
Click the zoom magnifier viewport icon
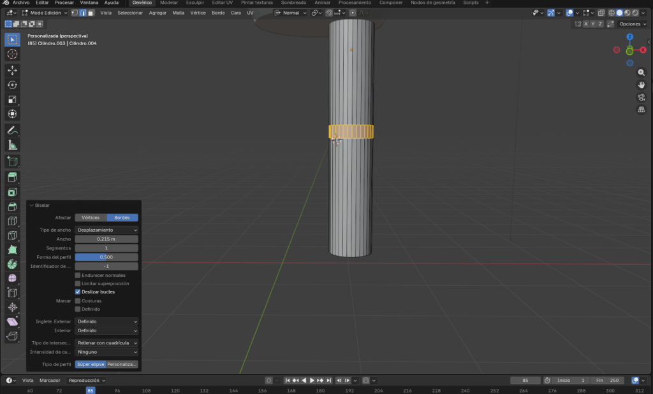pos(642,73)
